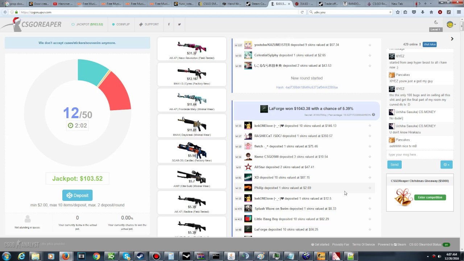Click taskbar volume speaker icon

[x=439, y=256]
